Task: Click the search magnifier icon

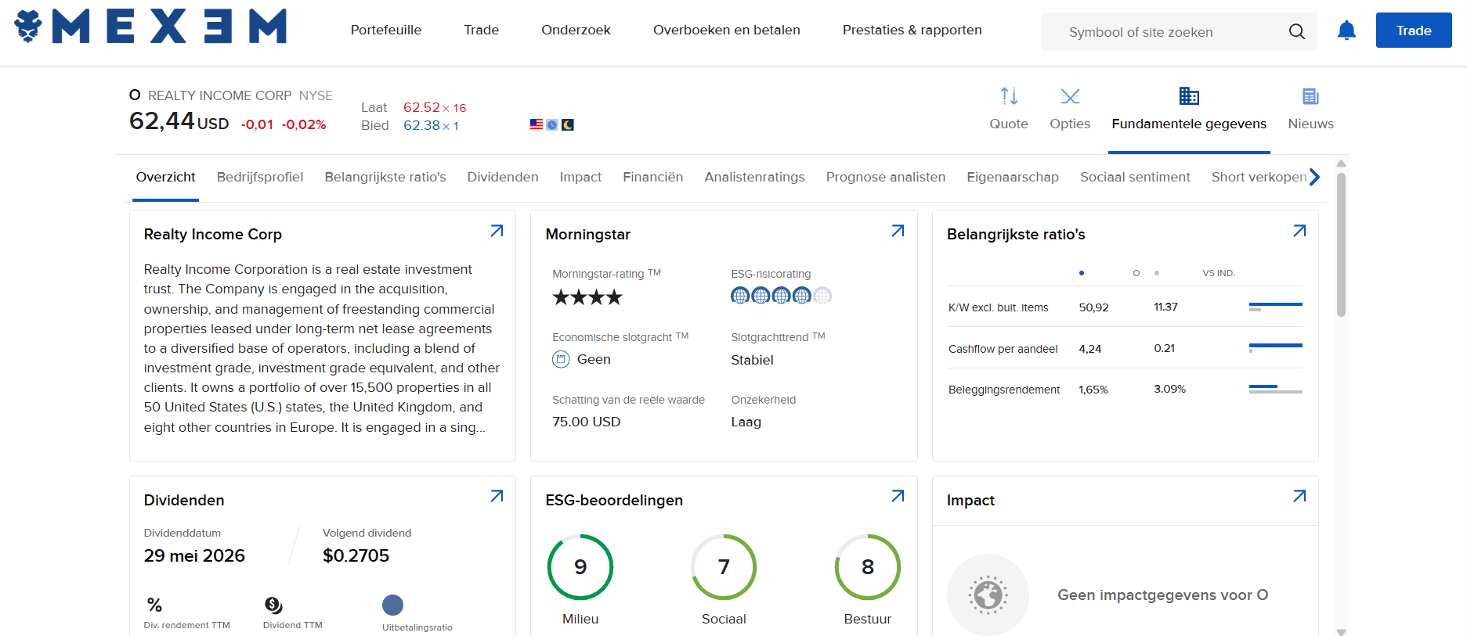Action: coord(1297,31)
